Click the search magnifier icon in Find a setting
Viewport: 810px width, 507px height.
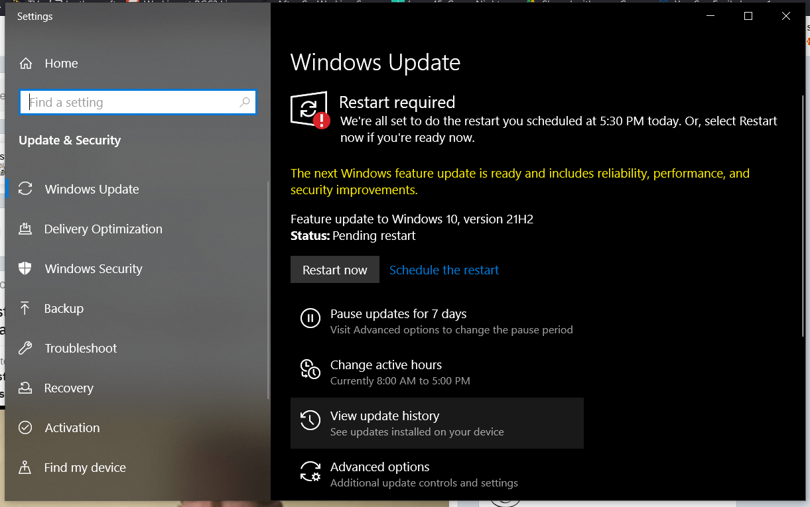(245, 102)
